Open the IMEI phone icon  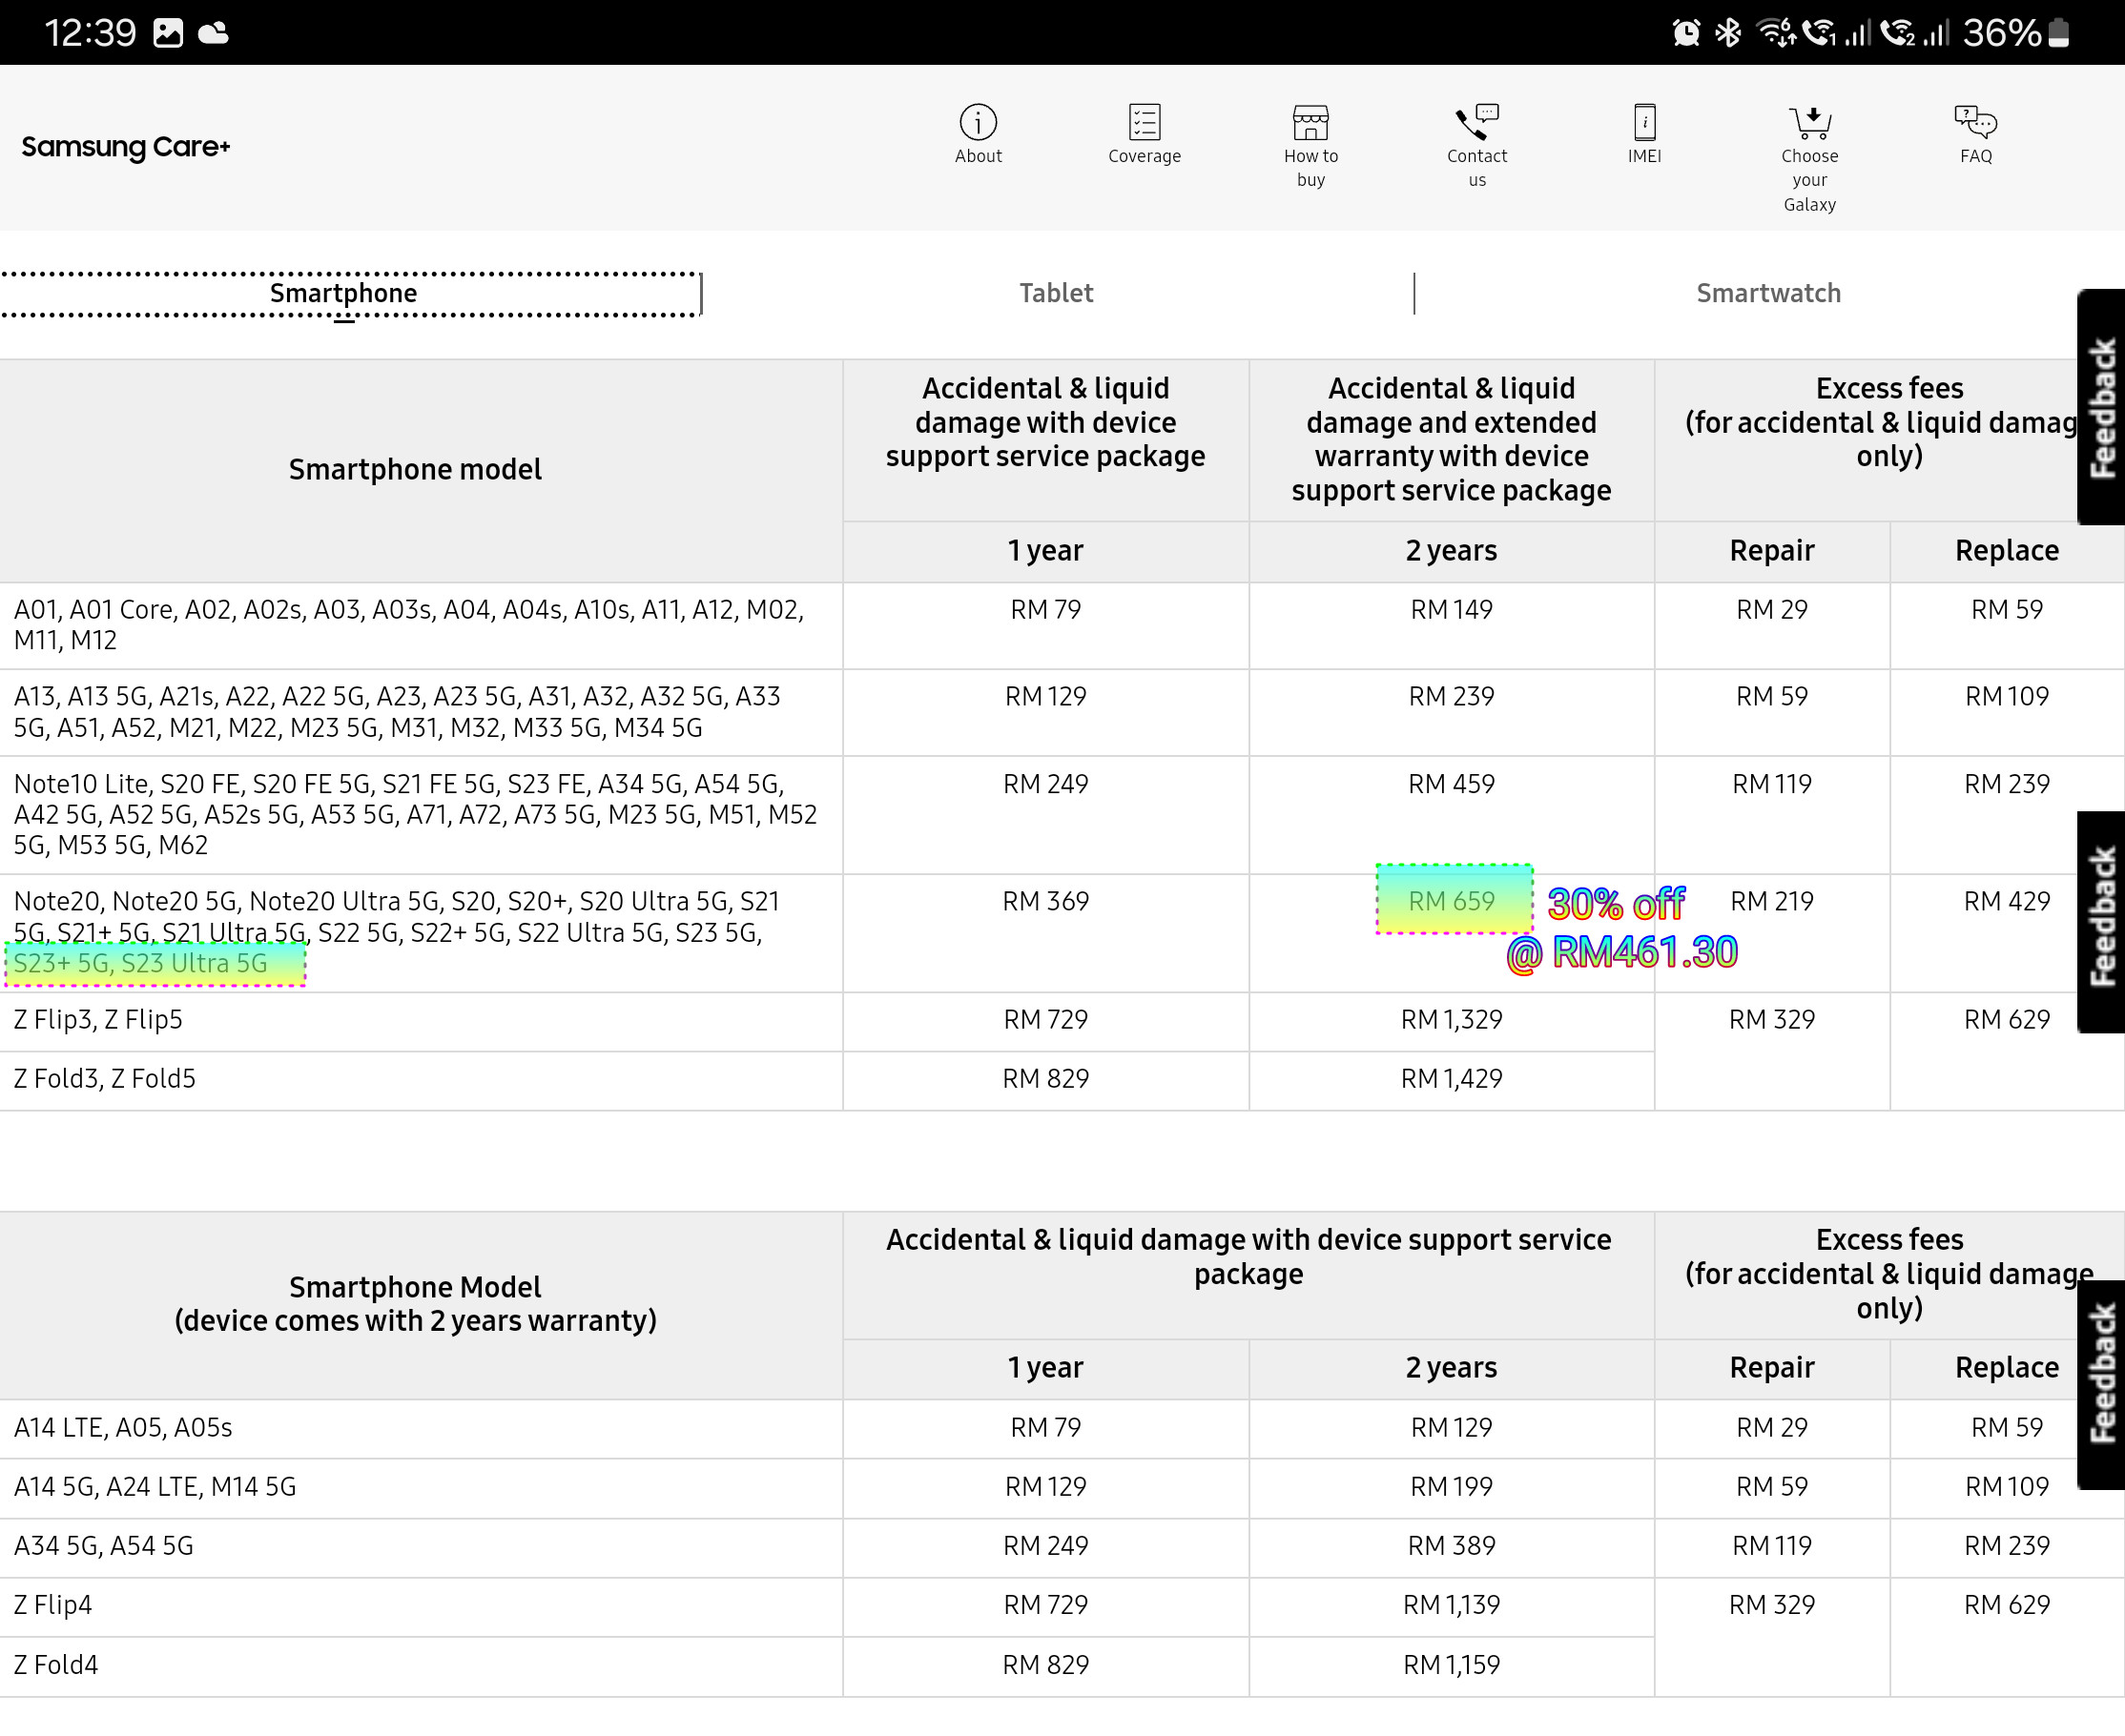click(1643, 122)
